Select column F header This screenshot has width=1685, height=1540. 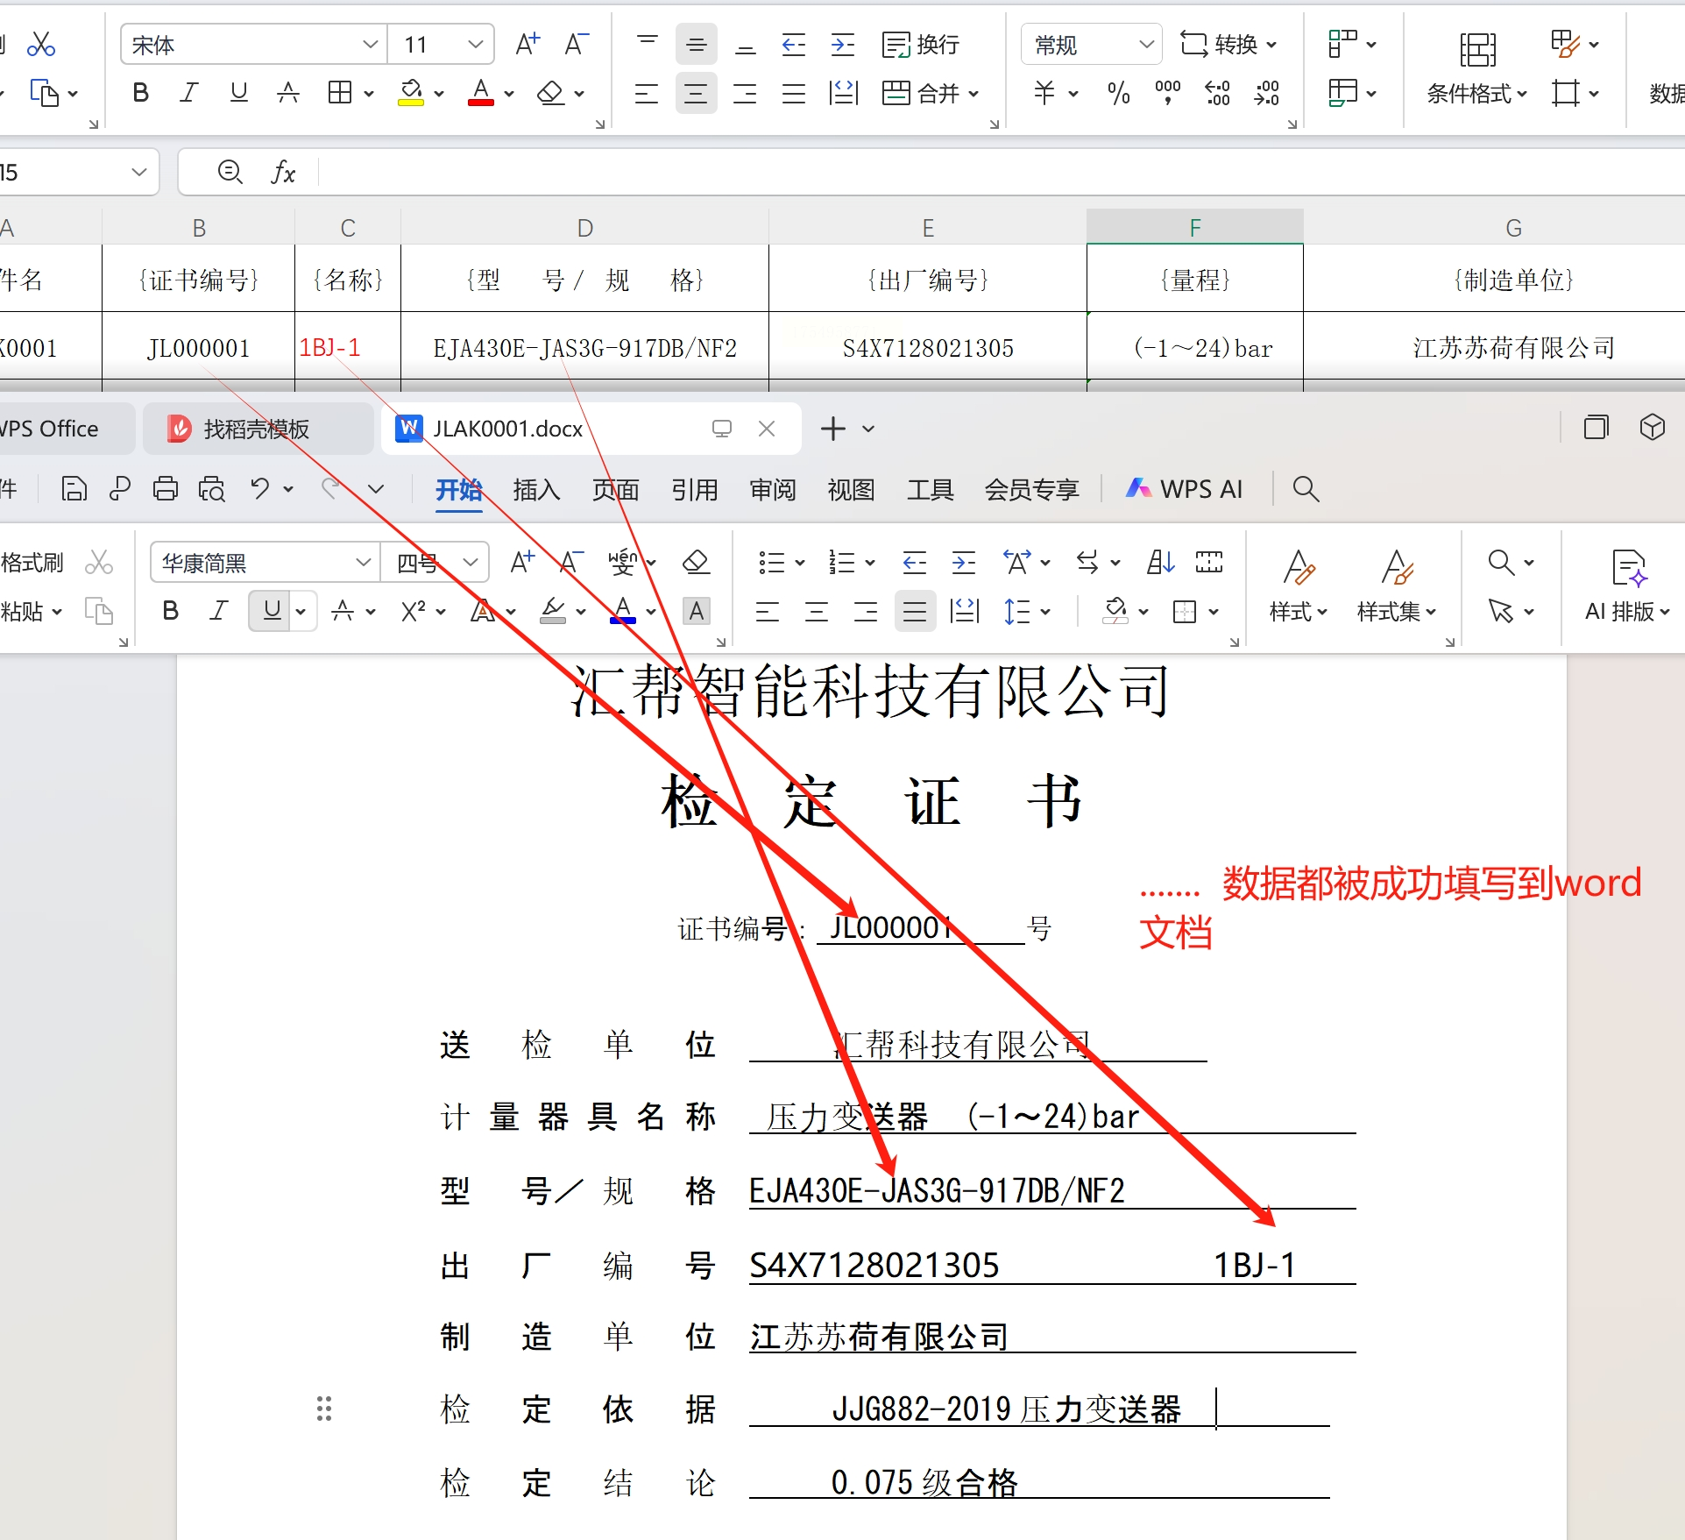click(x=1194, y=228)
